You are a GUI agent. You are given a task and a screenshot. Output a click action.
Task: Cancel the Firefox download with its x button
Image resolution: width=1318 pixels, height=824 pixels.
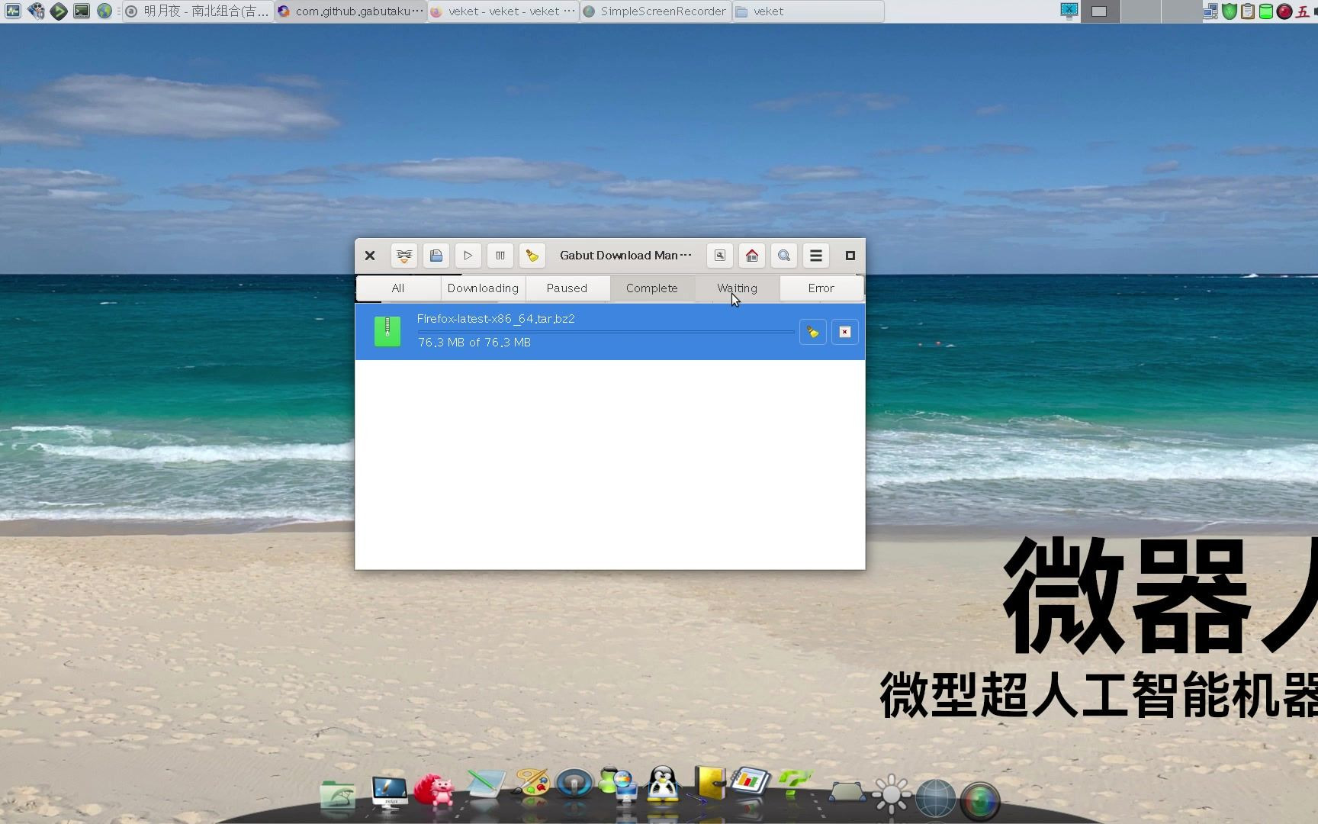tap(844, 332)
